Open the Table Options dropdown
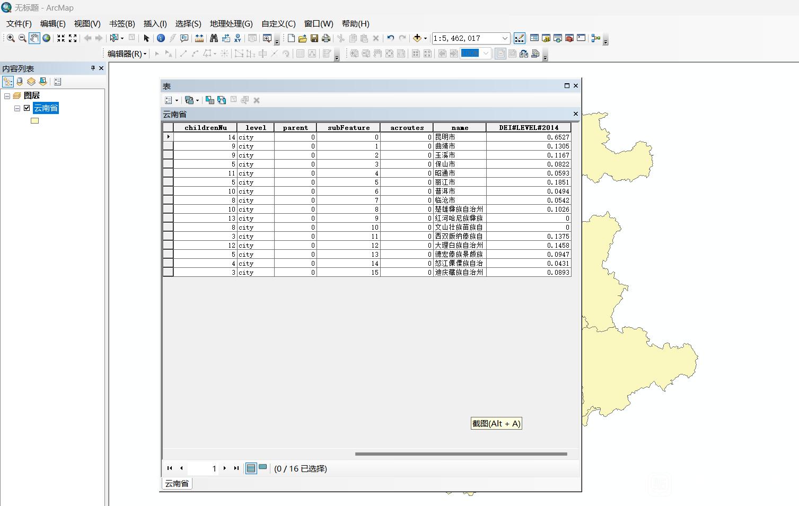 [171, 100]
